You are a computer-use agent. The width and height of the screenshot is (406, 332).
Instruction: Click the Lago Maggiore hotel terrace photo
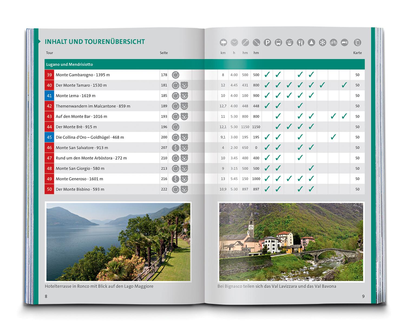point(118,242)
